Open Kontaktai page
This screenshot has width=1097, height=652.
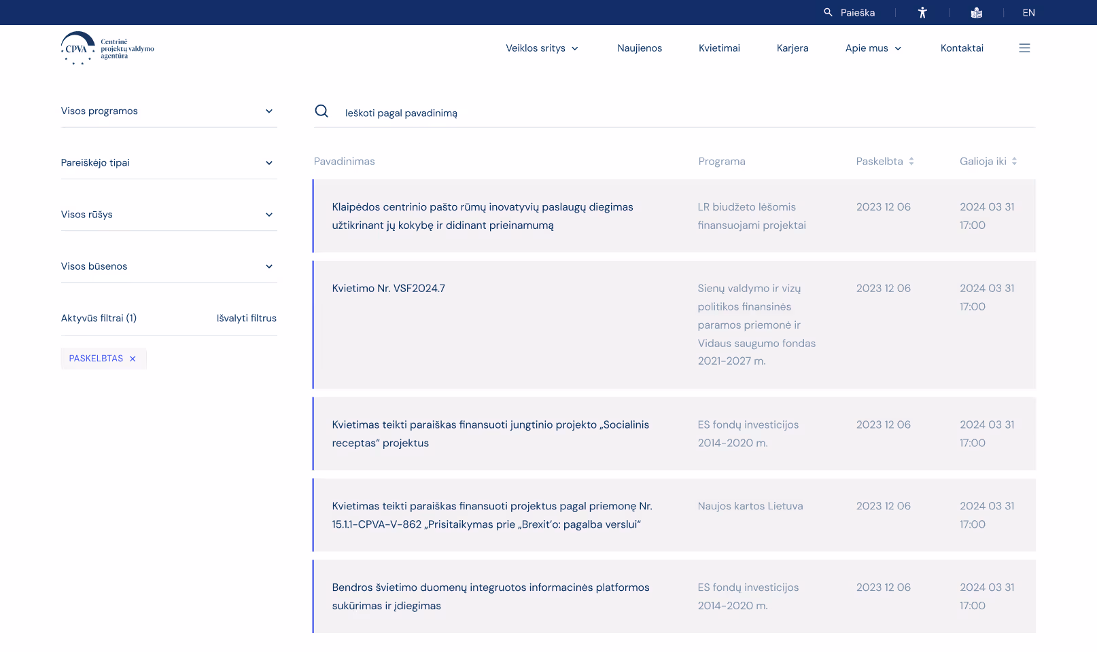(962, 48)
